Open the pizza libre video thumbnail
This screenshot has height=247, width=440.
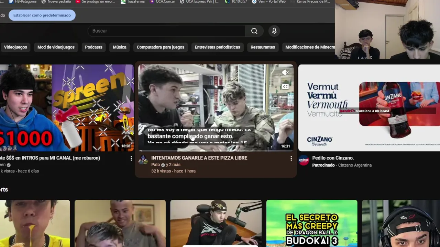pyautogui.click(x=216, y=108)
